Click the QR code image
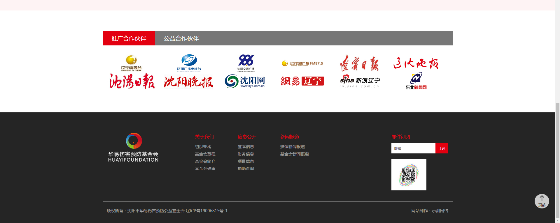This screenshot has width=560, height=223. click(x=409, y=175)
